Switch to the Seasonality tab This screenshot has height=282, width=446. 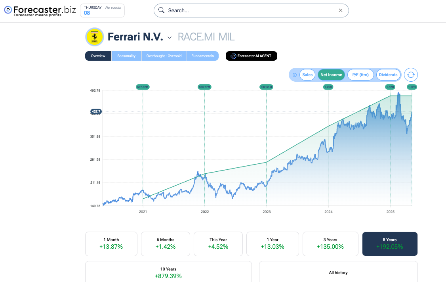(x=126, y=56)
